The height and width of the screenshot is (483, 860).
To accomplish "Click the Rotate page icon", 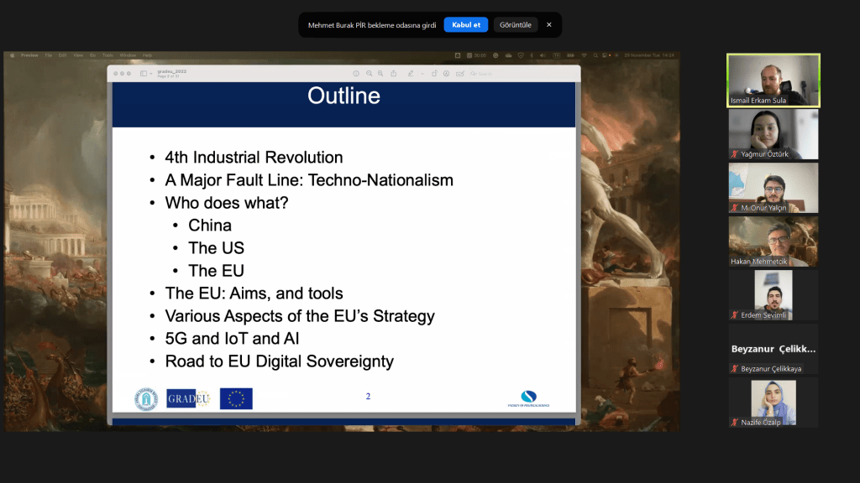I will pyautogui.click(x=434, y=74).
